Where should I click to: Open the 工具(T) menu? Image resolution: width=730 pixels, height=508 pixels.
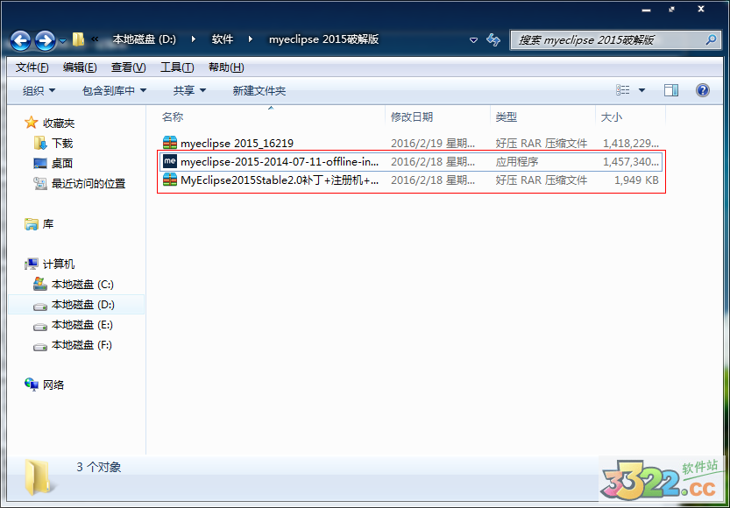click(177, 67)
